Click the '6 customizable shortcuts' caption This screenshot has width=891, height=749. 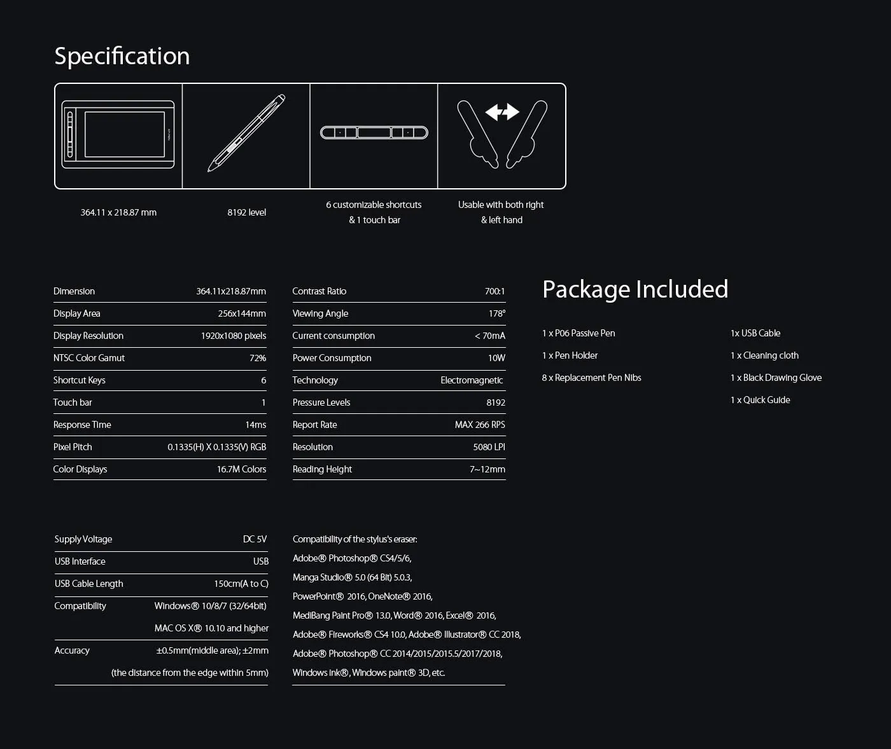pos(374,205)
